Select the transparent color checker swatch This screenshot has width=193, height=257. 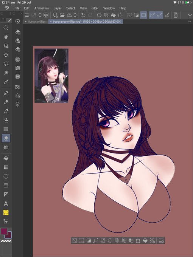click(6, 241)
